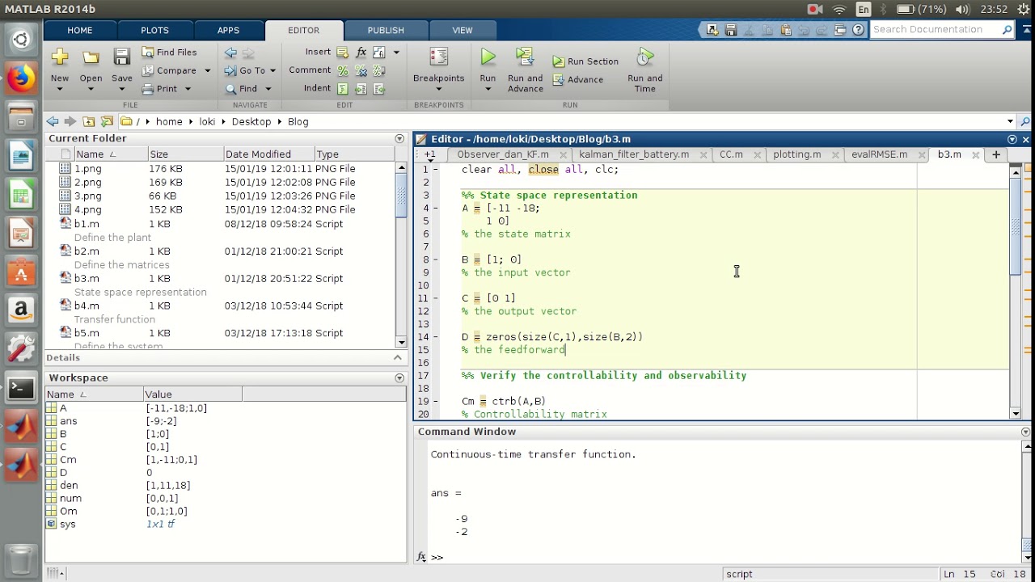Expand the Find dropdown in NAVIGATE
The width and height of the screenshot is (1035, 582).
pyautogui.click(x=268, y=89)
